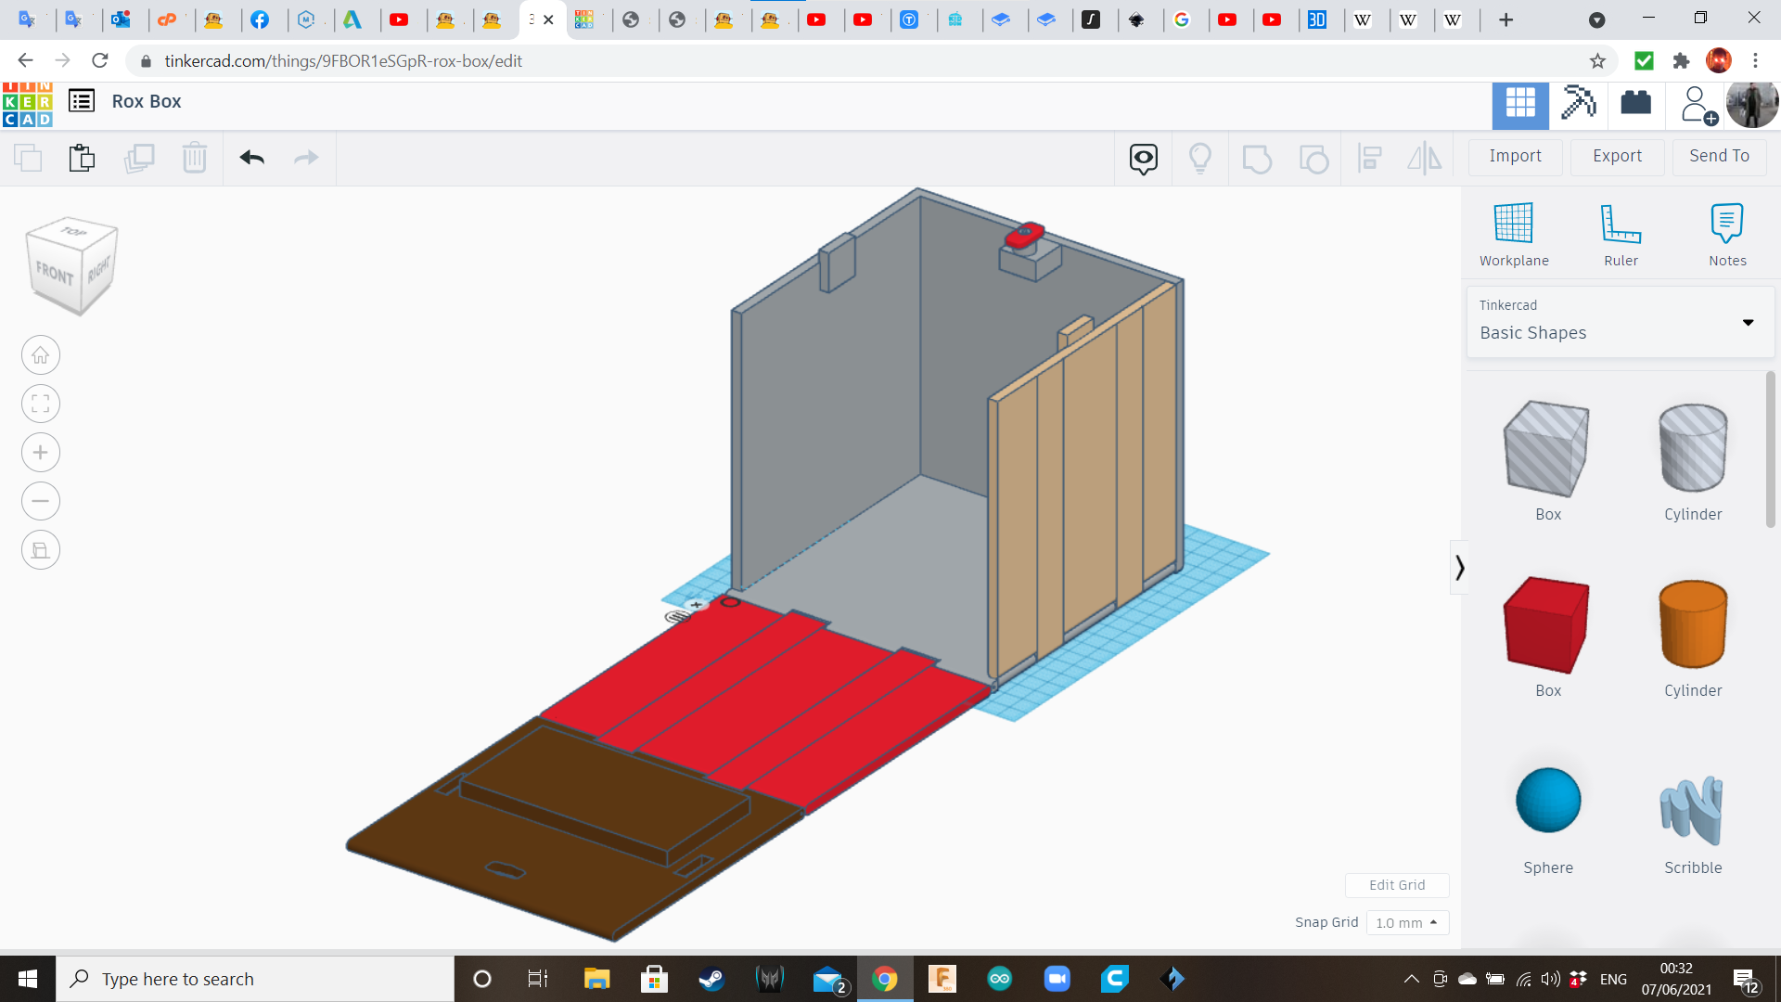Viewport: 1781px width, 1002px height.
Task: Click the Paste clipboard icon
Action: pos(82,158)
